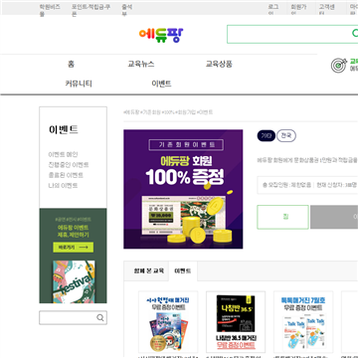Open the 시사원정대 매거진 event thumbnail

point(168,322)
